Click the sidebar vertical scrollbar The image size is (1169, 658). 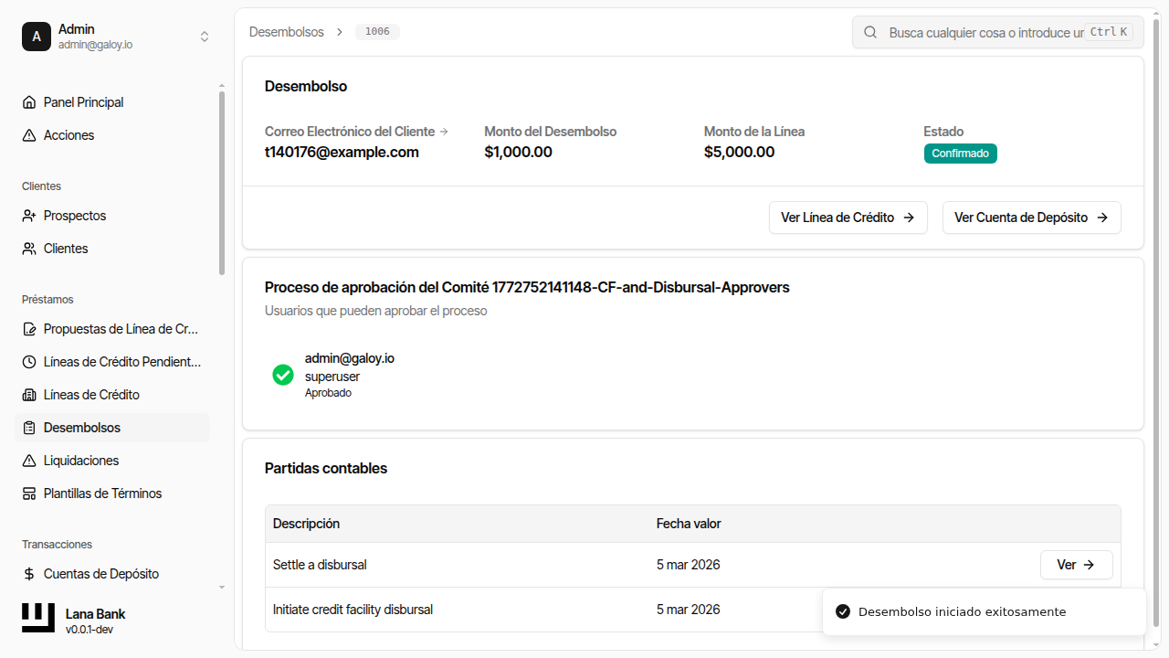221,183
